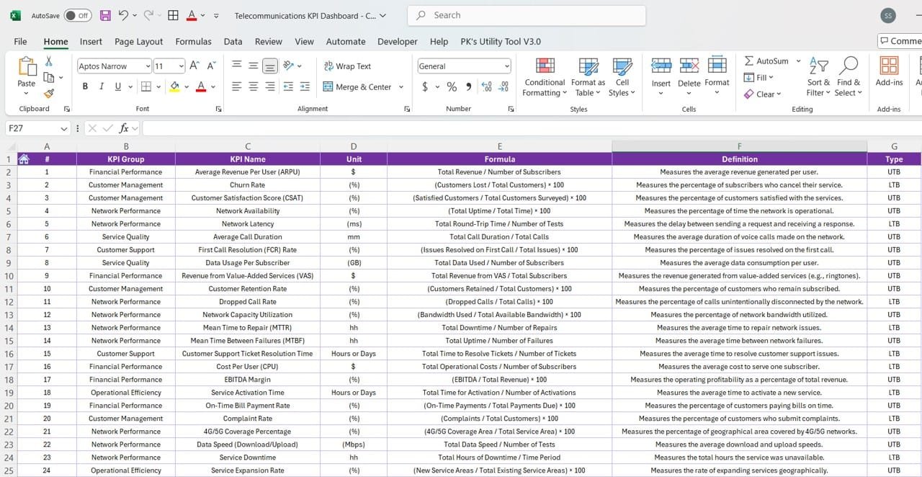Expand Merge & Center dropdown arrow

click(x=401, y=87)
